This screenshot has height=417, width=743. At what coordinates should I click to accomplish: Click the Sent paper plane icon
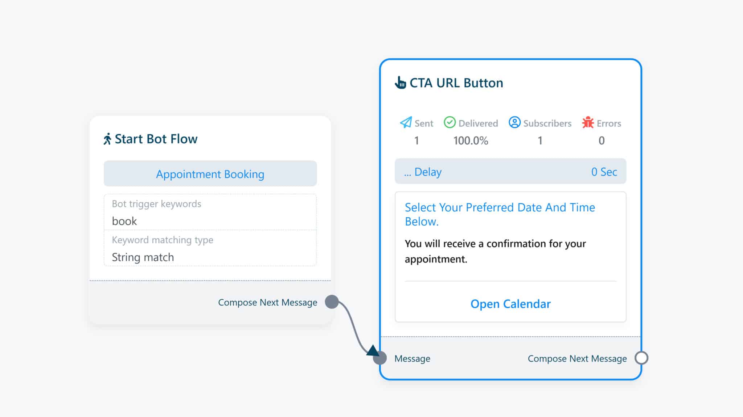point(406,123)
